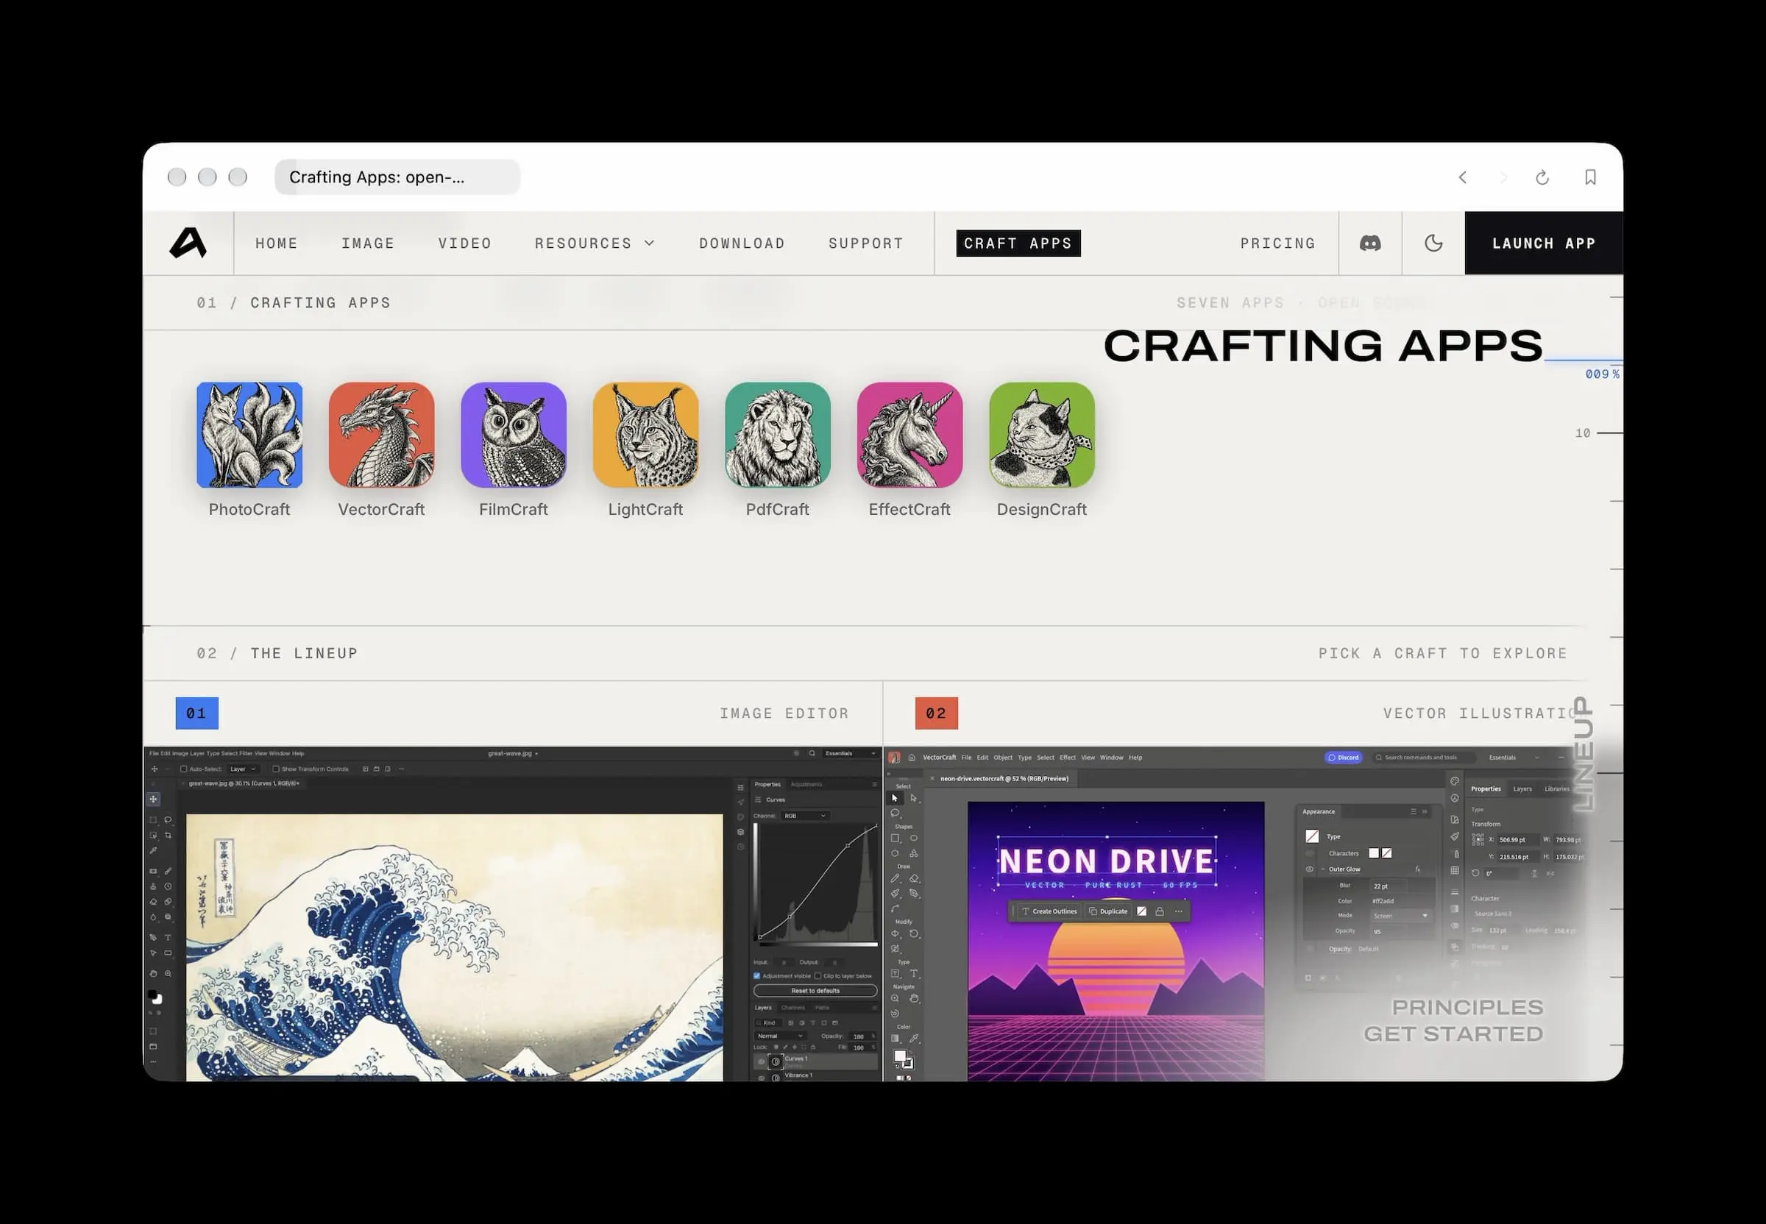This screenshot has height=1224, width=1766.
Task: Click the '01 / CRAFTING APPS' heading
Action: pyautogui.click(x=294, y=303)
